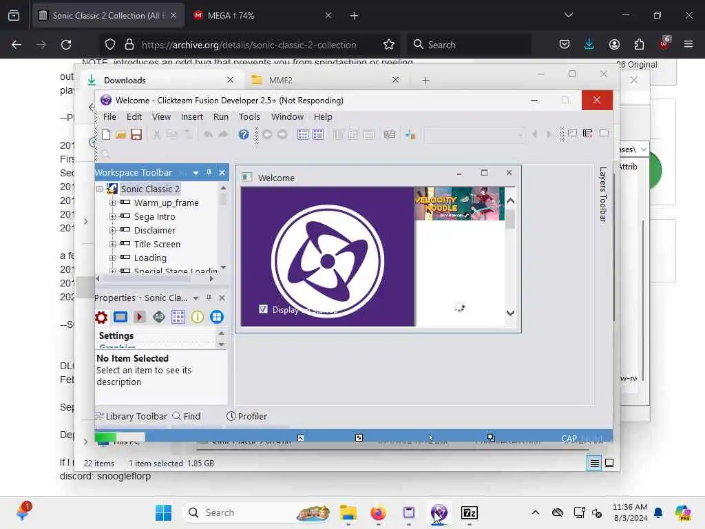Open the Firefox hamburger menu
Viewport: 705px width, 529px height.
[688, 44]
